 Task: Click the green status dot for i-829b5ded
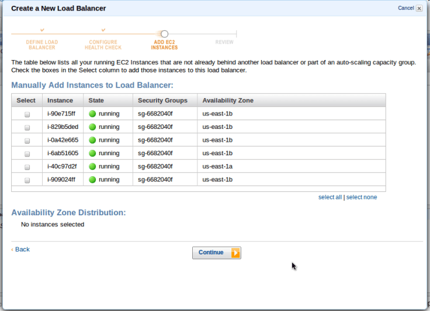click(x=92, y=127)
